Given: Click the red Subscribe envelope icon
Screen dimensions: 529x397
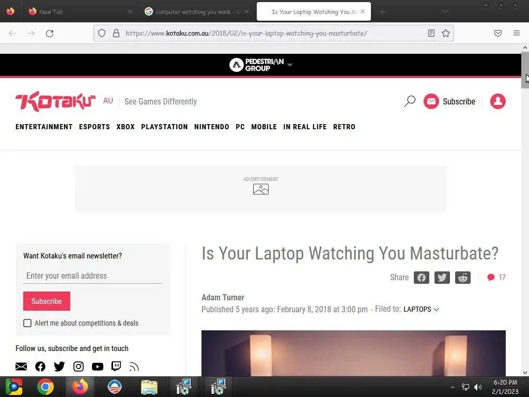Looking at the screenshot, I should (x=431, y=101).
